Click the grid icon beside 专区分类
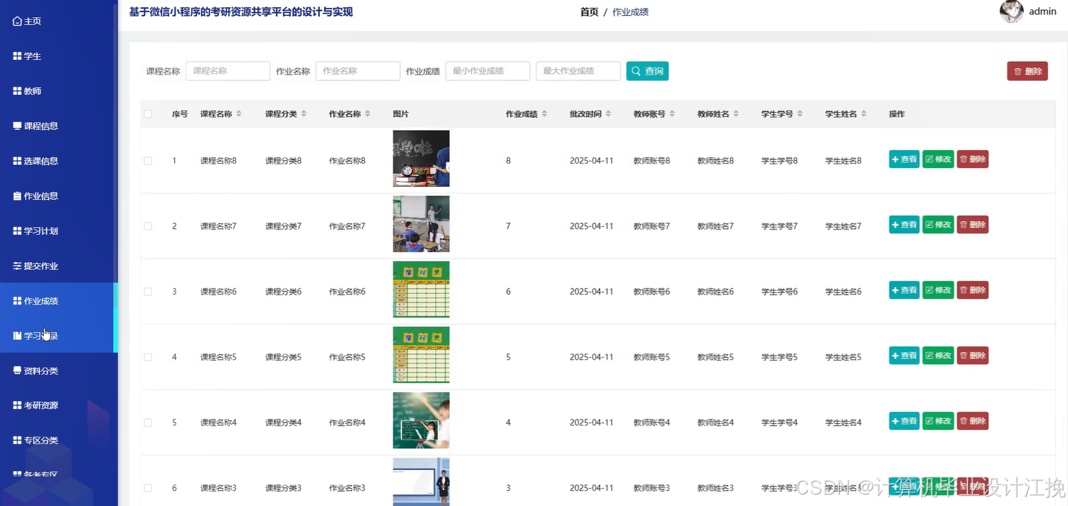The image size is (1068, 506). tap(17, 440)
